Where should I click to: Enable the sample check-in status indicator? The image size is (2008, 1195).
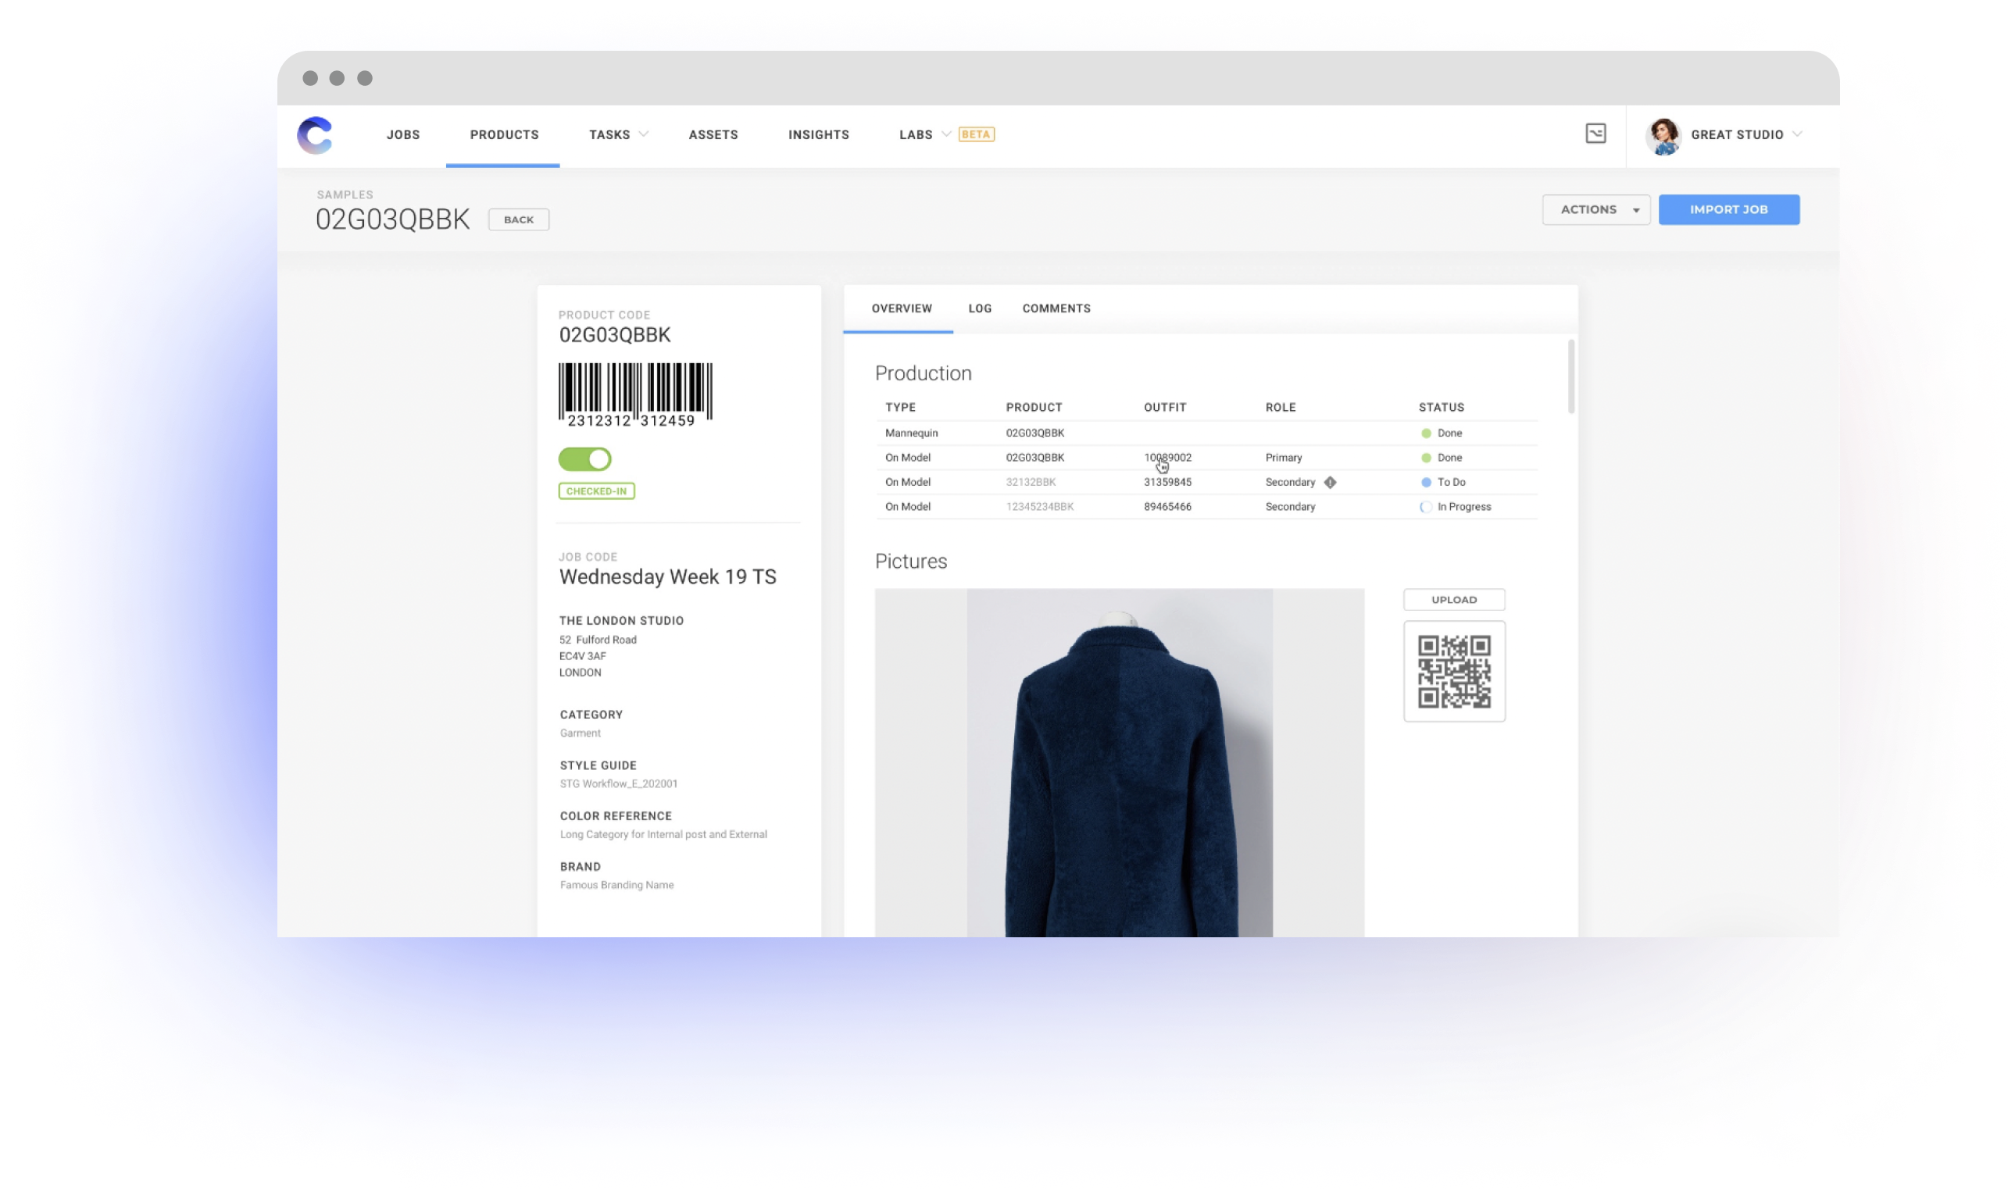(584, 459)
